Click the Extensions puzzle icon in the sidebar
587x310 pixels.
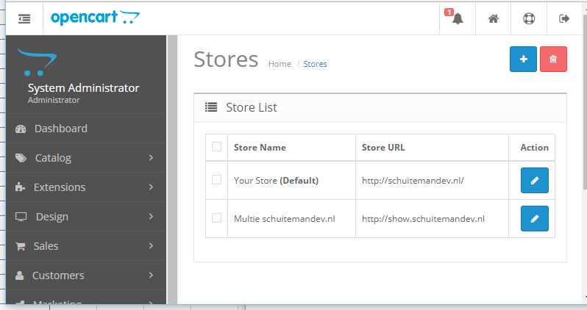click(20, 187)
